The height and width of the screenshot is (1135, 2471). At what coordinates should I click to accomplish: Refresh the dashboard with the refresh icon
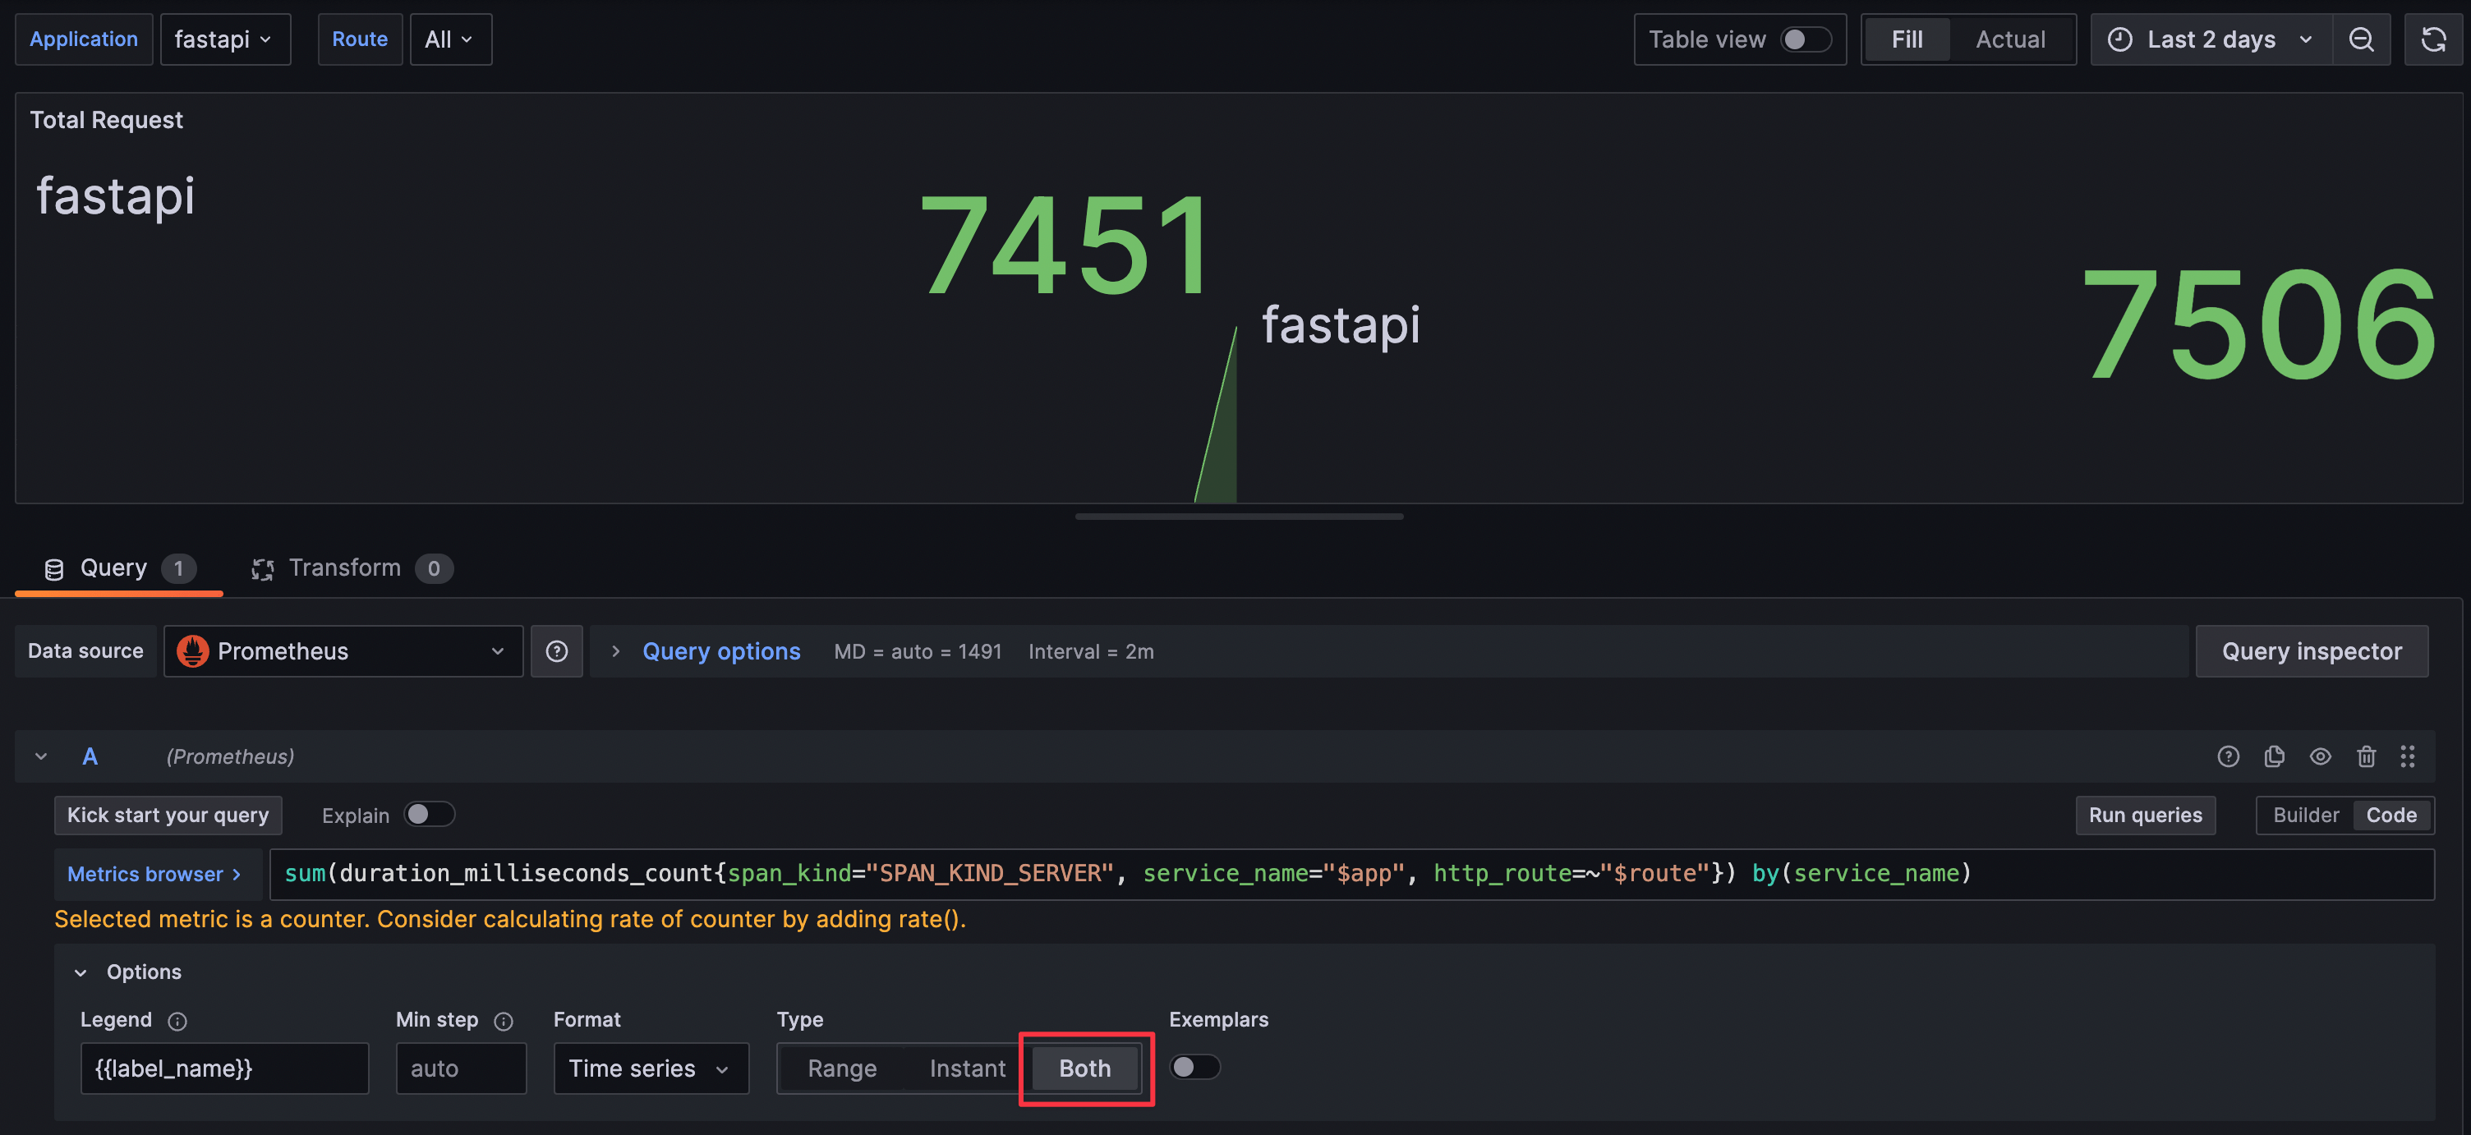(2432, 39)
